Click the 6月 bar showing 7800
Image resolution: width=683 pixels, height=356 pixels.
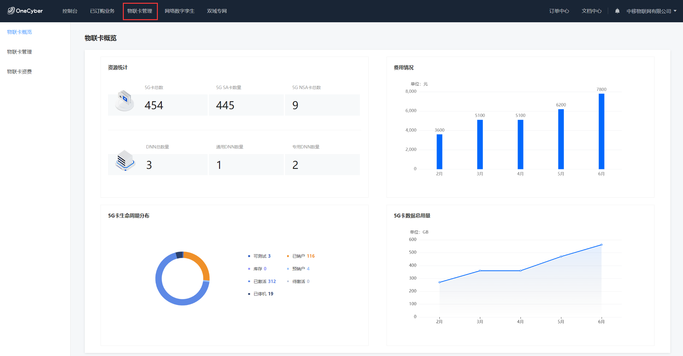tap(601, 131)
